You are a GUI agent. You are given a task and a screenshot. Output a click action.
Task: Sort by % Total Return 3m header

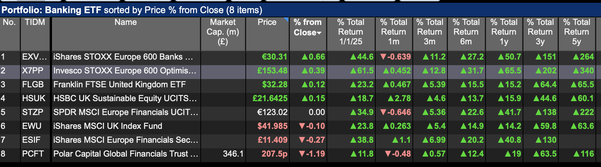pos(430,34)
